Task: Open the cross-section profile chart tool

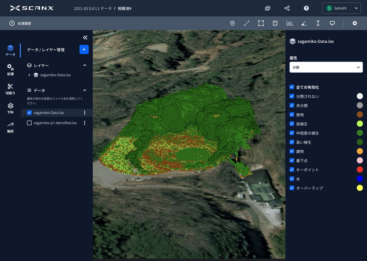Action: (290, 23)
